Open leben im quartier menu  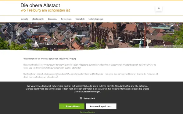click(38, 19)
